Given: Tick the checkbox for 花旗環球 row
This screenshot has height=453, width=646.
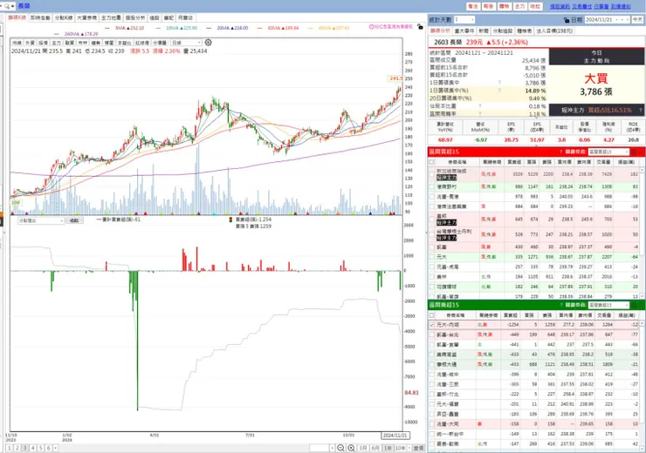Looking at the screenshot, I should click(432, 287).
